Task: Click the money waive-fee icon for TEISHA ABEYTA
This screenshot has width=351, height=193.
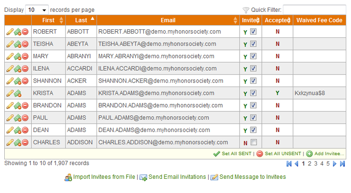Action: (x=18, y=44)
